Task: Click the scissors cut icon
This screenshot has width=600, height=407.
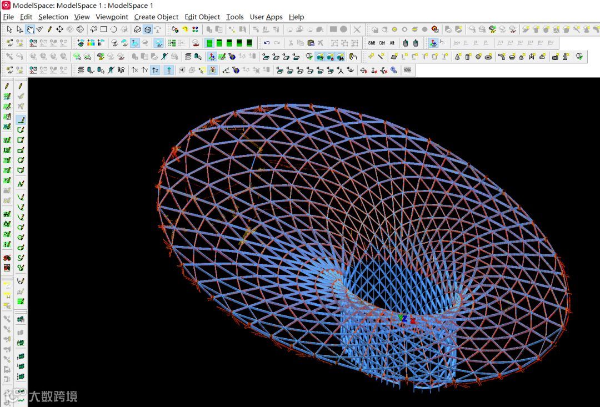Action: point(291,43)
